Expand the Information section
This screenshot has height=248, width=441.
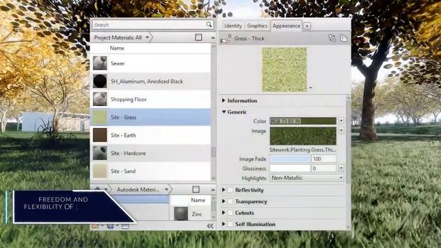[x=223, y=100]
